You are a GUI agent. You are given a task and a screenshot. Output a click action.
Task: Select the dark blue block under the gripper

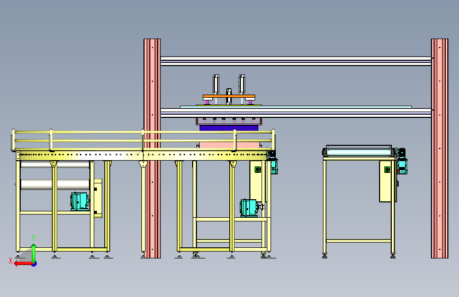[229, 128]
